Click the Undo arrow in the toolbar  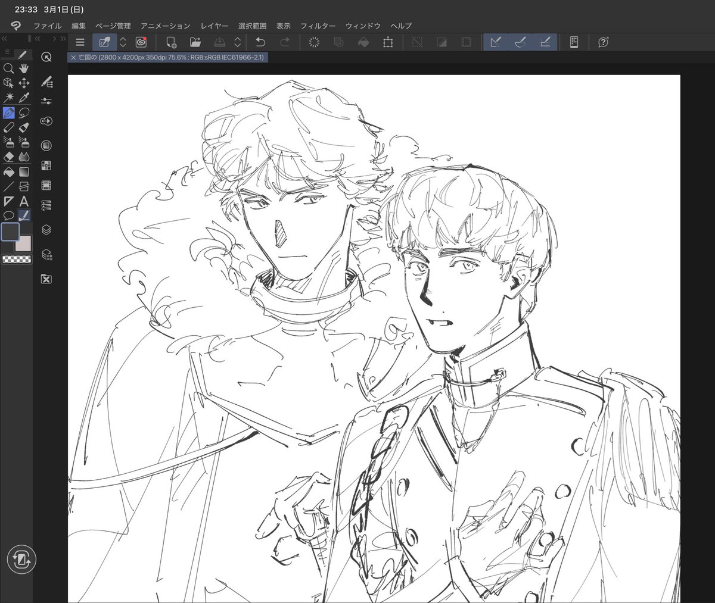[260, 42]
